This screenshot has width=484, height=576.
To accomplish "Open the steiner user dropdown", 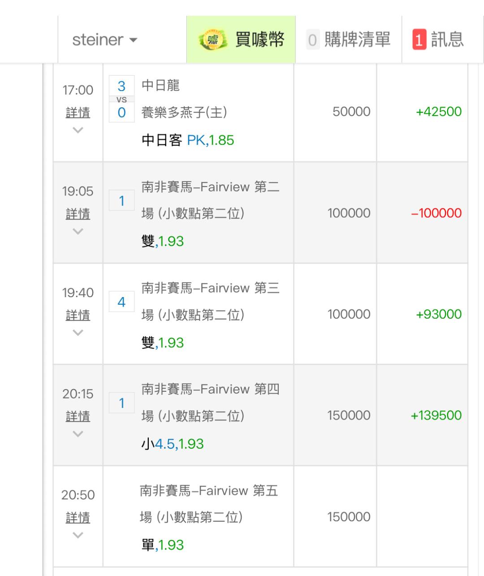I will click(x=105, y=40).
